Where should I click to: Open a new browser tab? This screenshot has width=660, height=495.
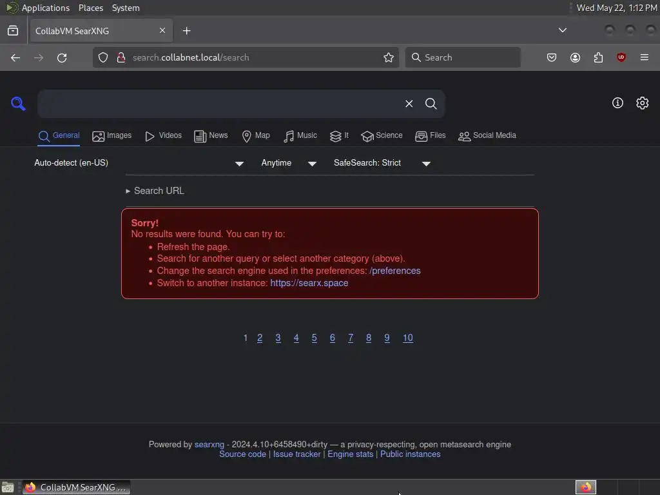186,31
